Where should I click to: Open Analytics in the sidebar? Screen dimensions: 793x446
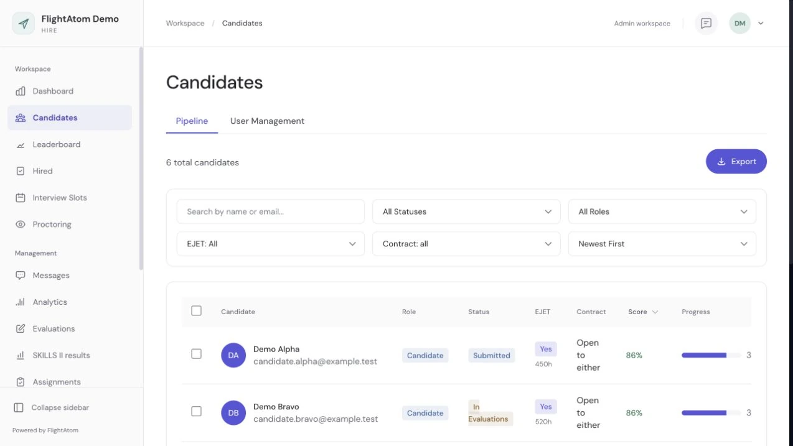pos(70,302)
